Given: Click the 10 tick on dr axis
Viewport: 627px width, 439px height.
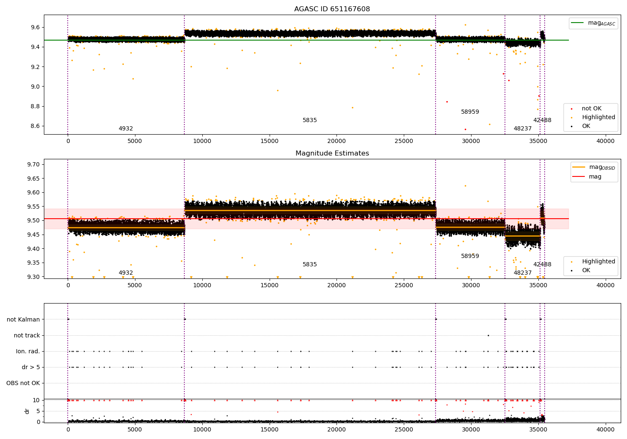Looking at the screenshot, I should [x=36, y=401].
